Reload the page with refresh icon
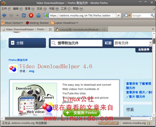Image resolution: width=156 pixels, height=127 pixels. pyautogui.click(x=24, y=15)
